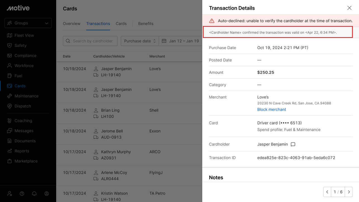The width and height of the screenshot is (359, 202).
Task: Click the red warning triangle icon
Action: 212,21
